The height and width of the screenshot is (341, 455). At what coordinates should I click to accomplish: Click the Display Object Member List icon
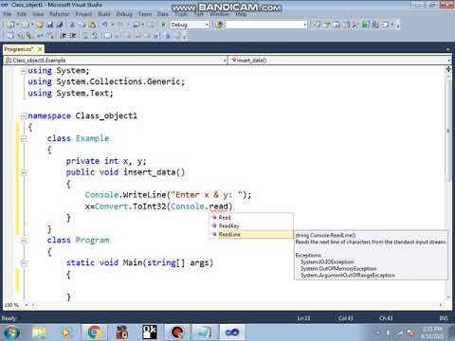pyautogui.click(x=10, y=35)
